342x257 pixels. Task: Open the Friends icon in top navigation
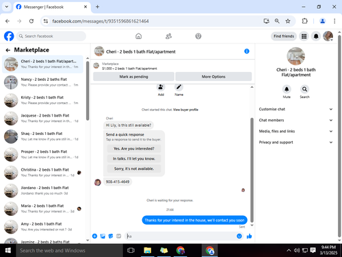click(168, 36)
